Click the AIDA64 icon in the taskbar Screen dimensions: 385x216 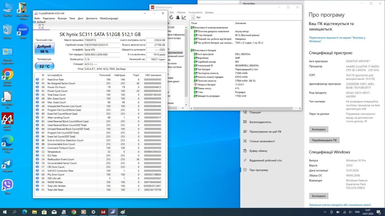click(x=103, y=212)
